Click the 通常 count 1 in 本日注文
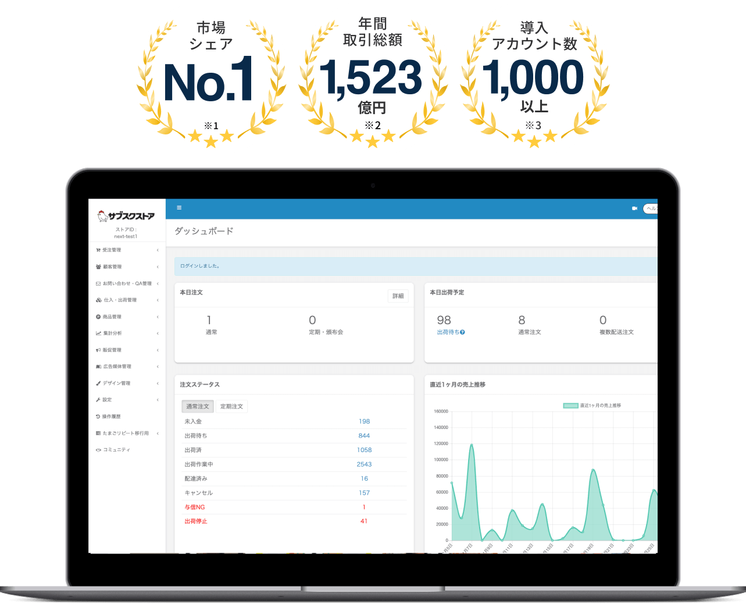This screenshot has width=746, height=604. 209,320
